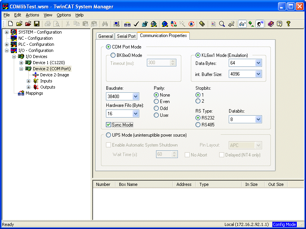This screenshot has width=306, height=229.
Task: Click the Activate Configuration icon
Action: coord(145,24)
